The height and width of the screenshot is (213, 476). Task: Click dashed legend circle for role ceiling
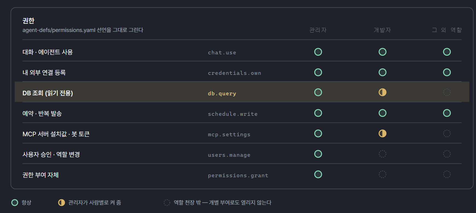(167, 202)
